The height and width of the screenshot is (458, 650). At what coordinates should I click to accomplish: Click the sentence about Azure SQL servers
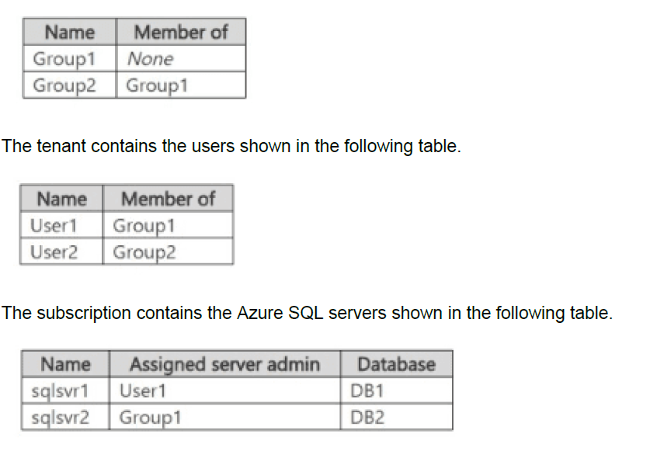(x=307, y=313)
